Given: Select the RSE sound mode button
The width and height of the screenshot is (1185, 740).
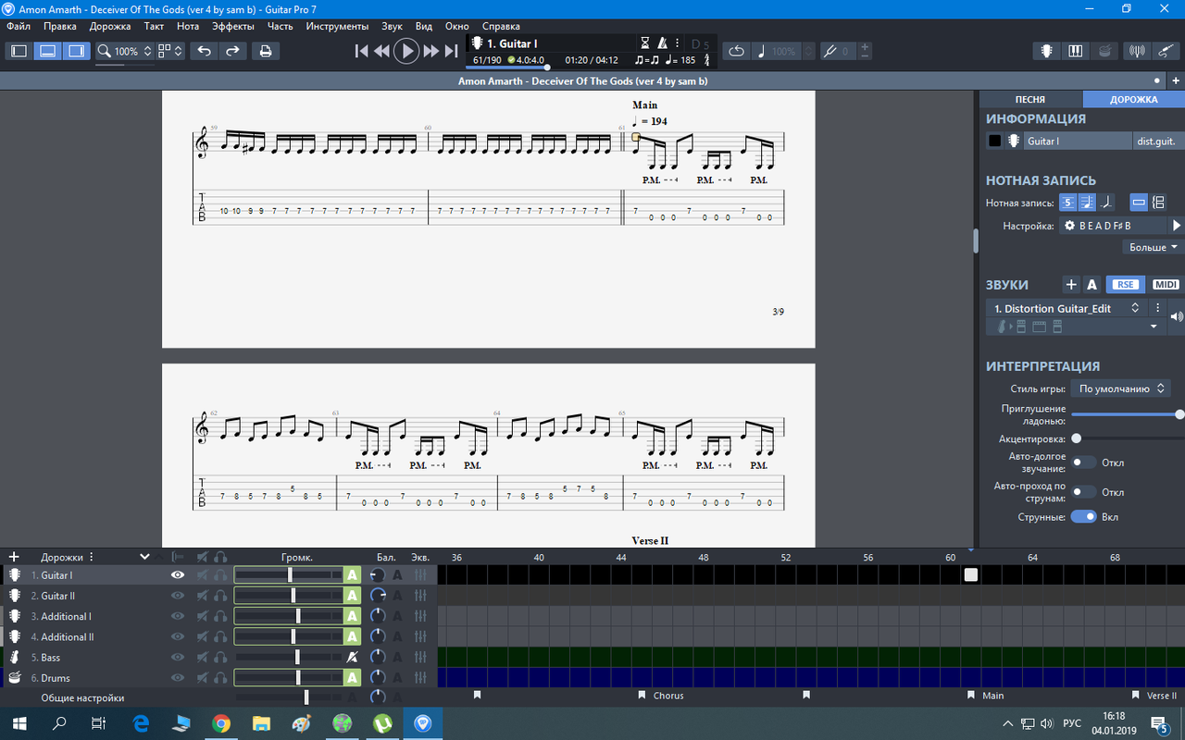Looking at the screenshot, I should (1124, 285).
